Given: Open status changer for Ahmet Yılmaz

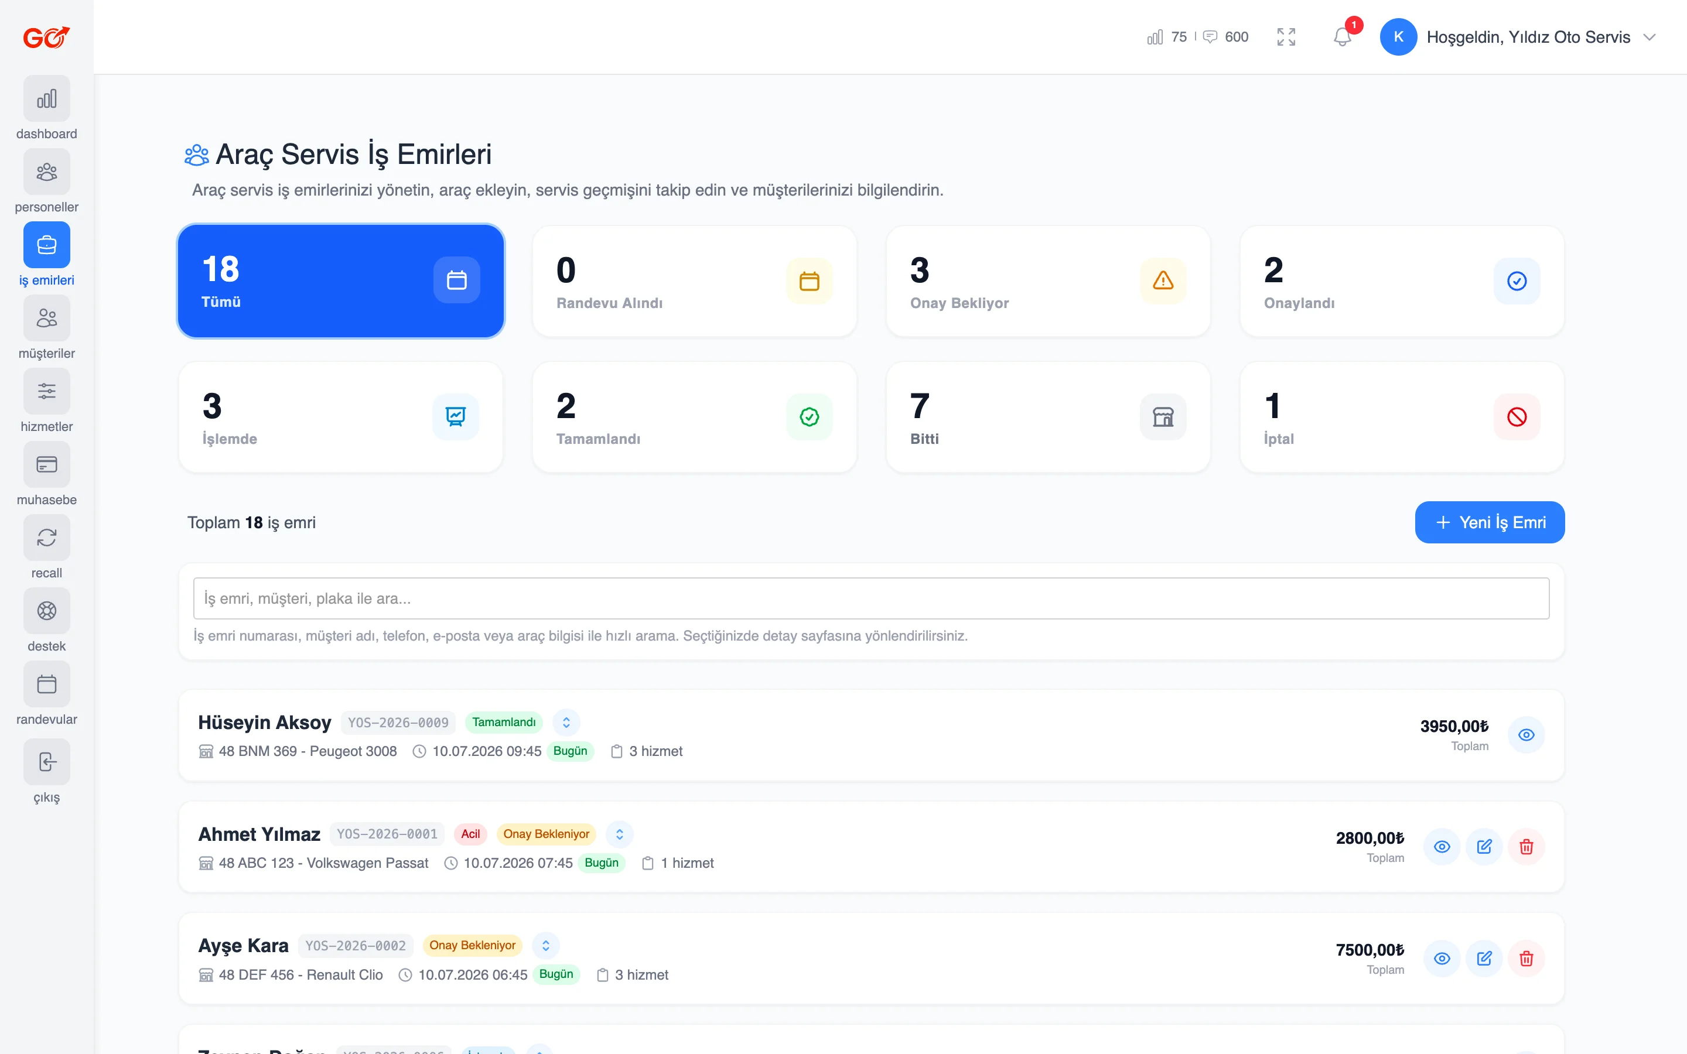Looking at the screenshot, I should (619, 834).
